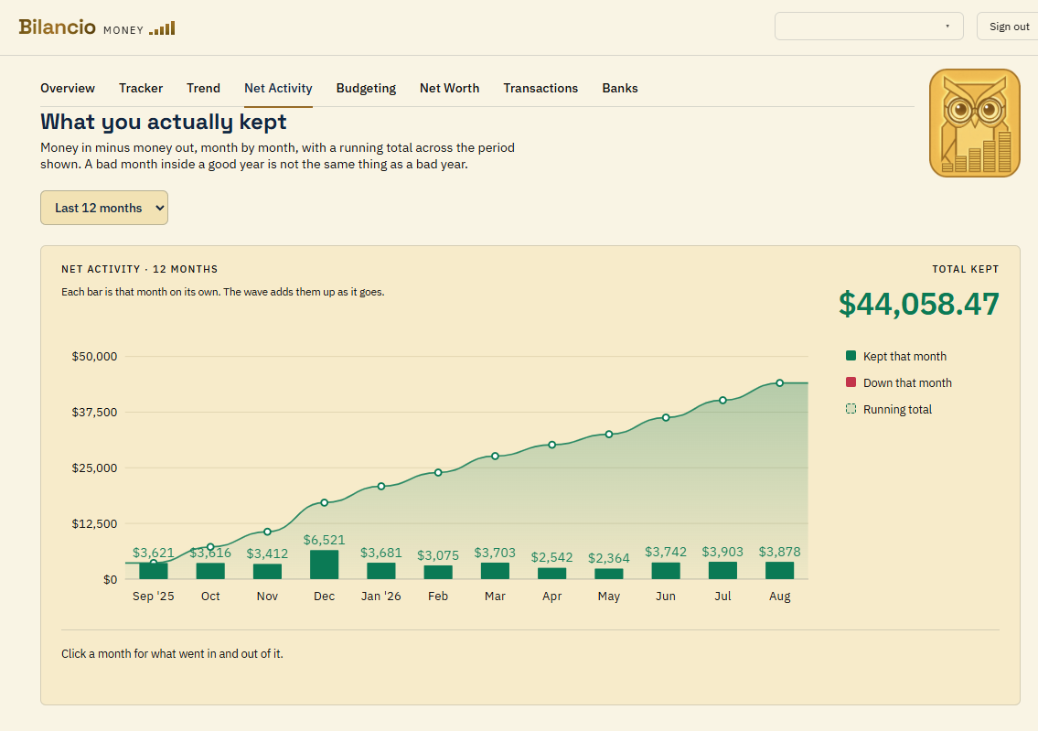Click the $3,075 value label
Viewport: 1038px width, 731px height.
(438, 554)
